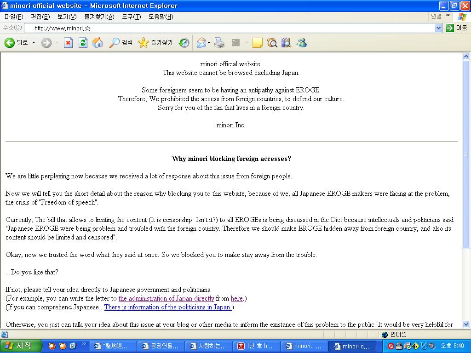Click inside the address bar URL field
Screen dimensions: 471x353
pyautogui.click(x=230, y=28)
